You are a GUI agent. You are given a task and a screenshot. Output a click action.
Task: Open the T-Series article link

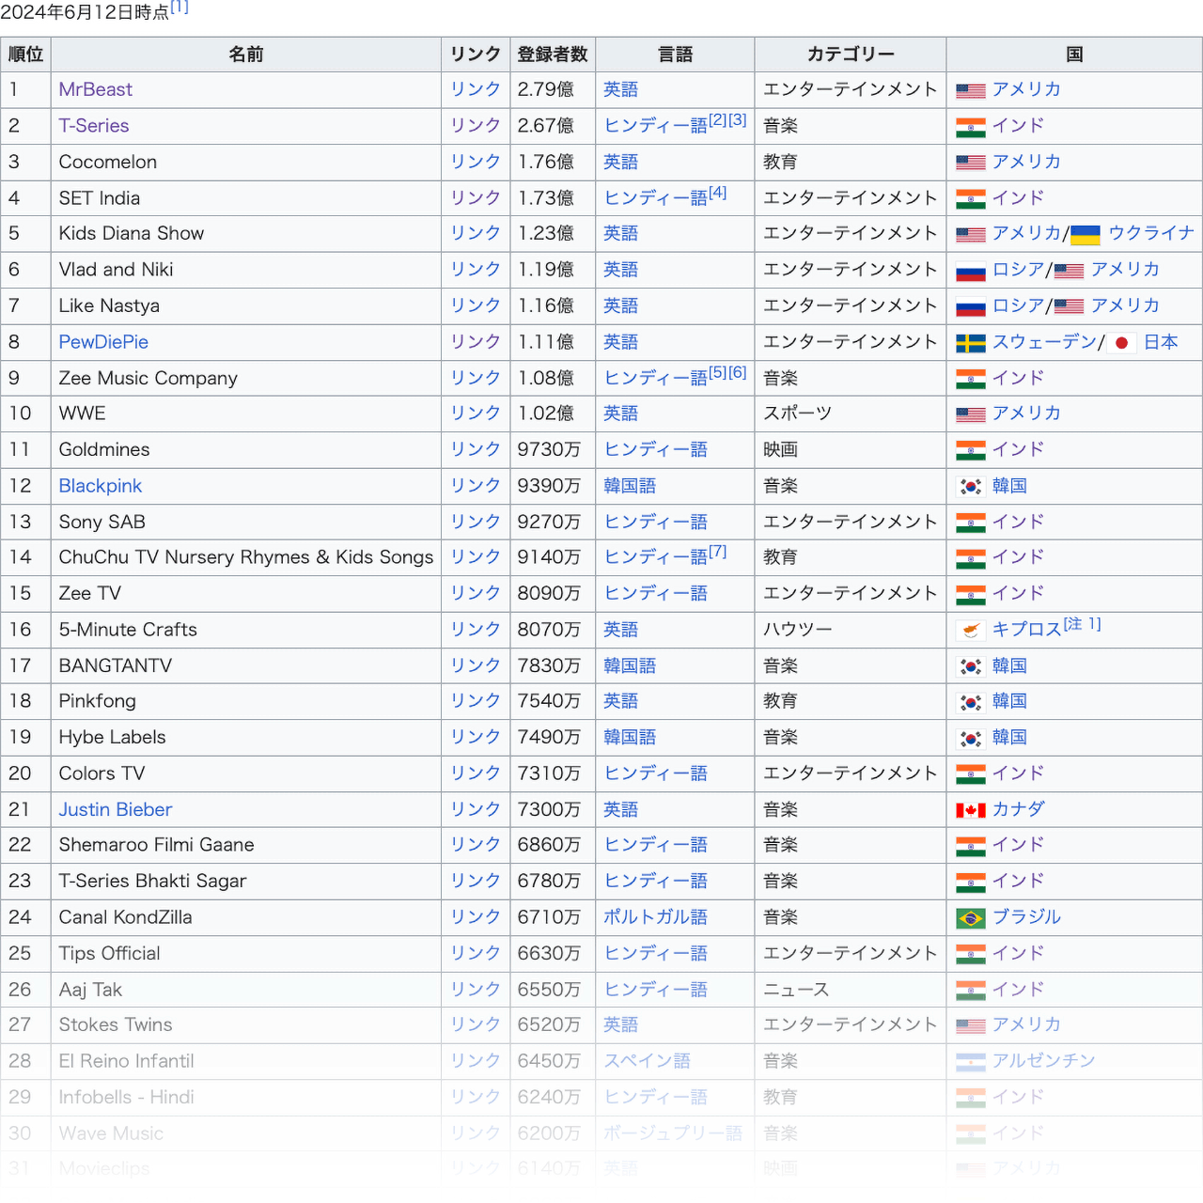94,126
